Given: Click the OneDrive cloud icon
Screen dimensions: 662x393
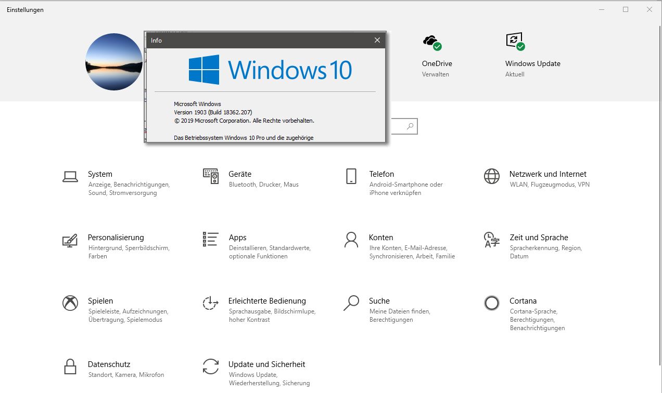Looking at the screenshot, I should pyautogui.click(x=432, y=42).
